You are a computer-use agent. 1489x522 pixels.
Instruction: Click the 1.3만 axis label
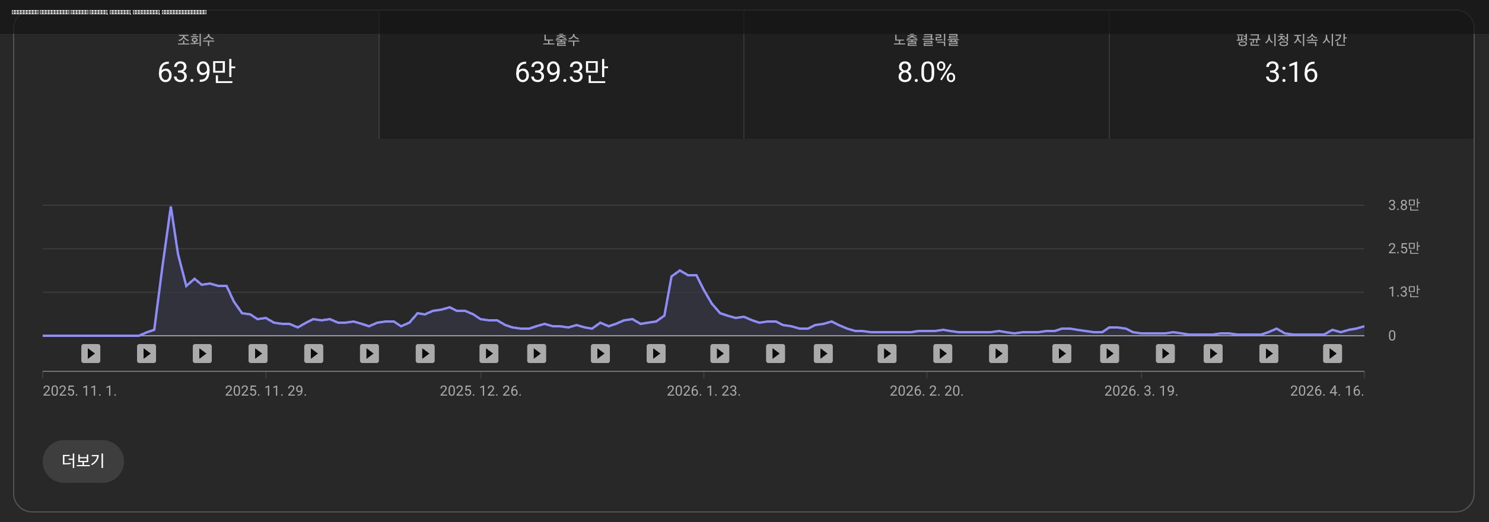pos(1404,292)
